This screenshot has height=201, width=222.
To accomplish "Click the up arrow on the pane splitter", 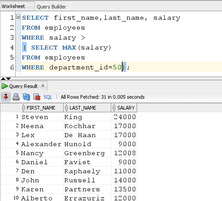I will pyautogui.click(x=3, y=79).
